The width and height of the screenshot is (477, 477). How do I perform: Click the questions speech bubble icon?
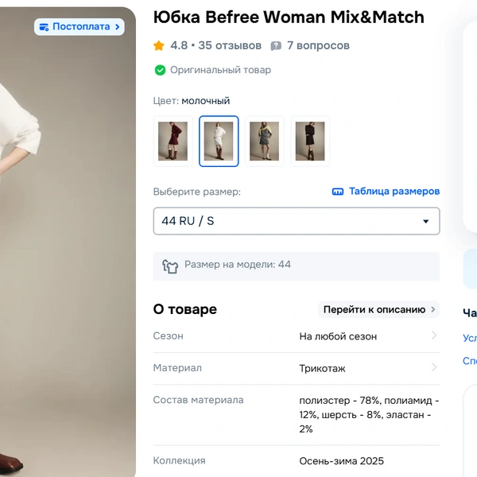tap(276, 46)
